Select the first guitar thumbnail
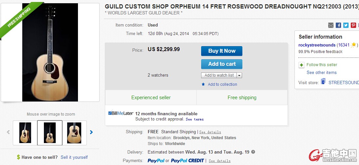Viewport: 359px width, 165px height. [x=25, y=133]
